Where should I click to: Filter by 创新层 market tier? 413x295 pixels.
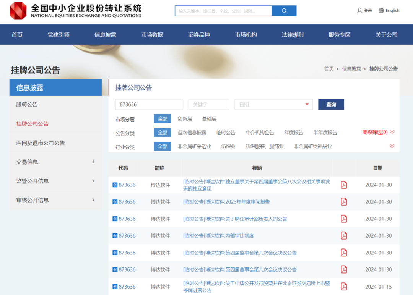tap(185, 119)
